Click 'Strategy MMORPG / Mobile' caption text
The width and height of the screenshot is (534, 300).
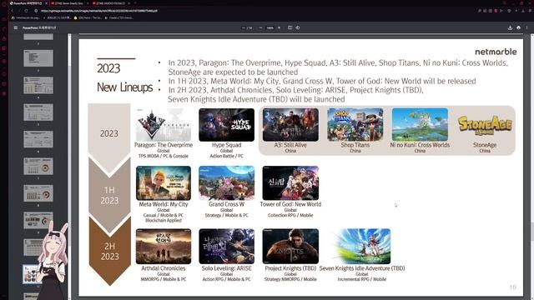tap(290, 279)
